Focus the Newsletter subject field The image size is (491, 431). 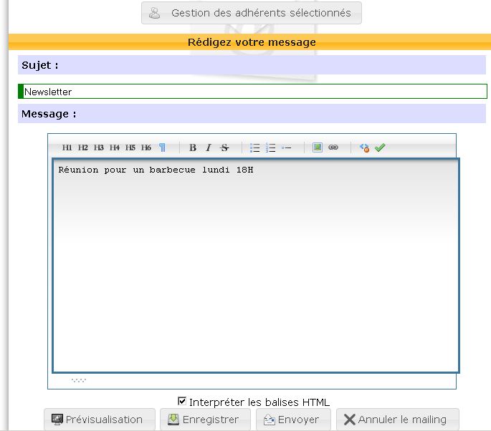click(253, 92)
